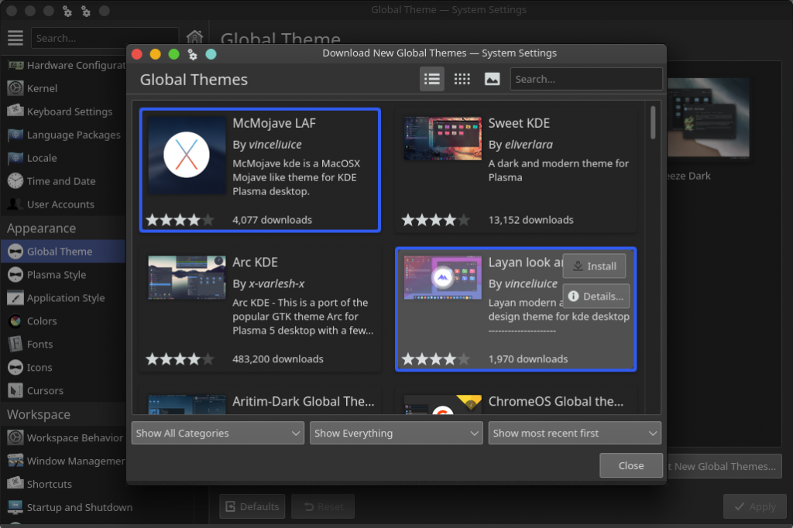Close the theme download dialog
Image resolution: width=793 pixels, height=528 pixels.
[630, 465]
